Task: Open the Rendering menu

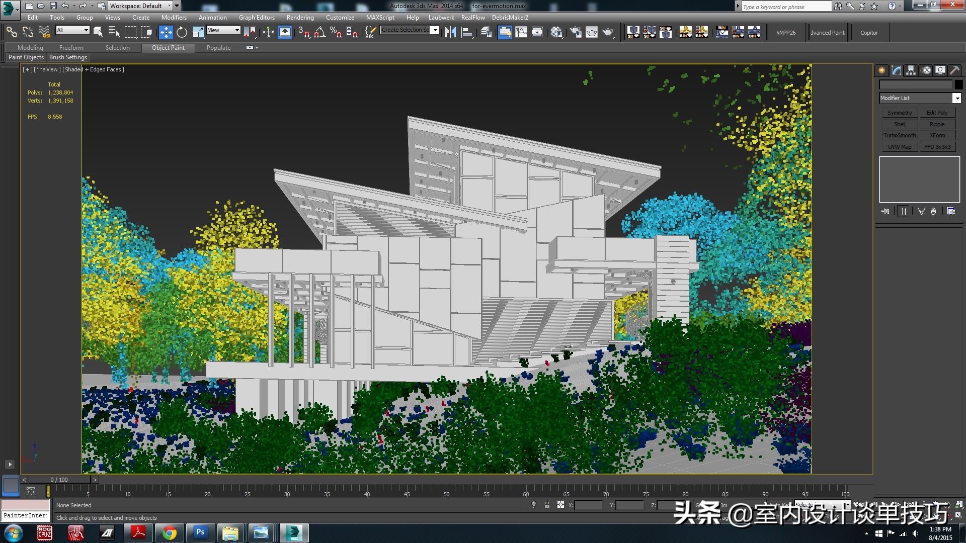Action: (x=300, y=17)
